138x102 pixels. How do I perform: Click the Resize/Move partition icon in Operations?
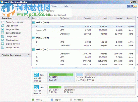click(3, 22)
